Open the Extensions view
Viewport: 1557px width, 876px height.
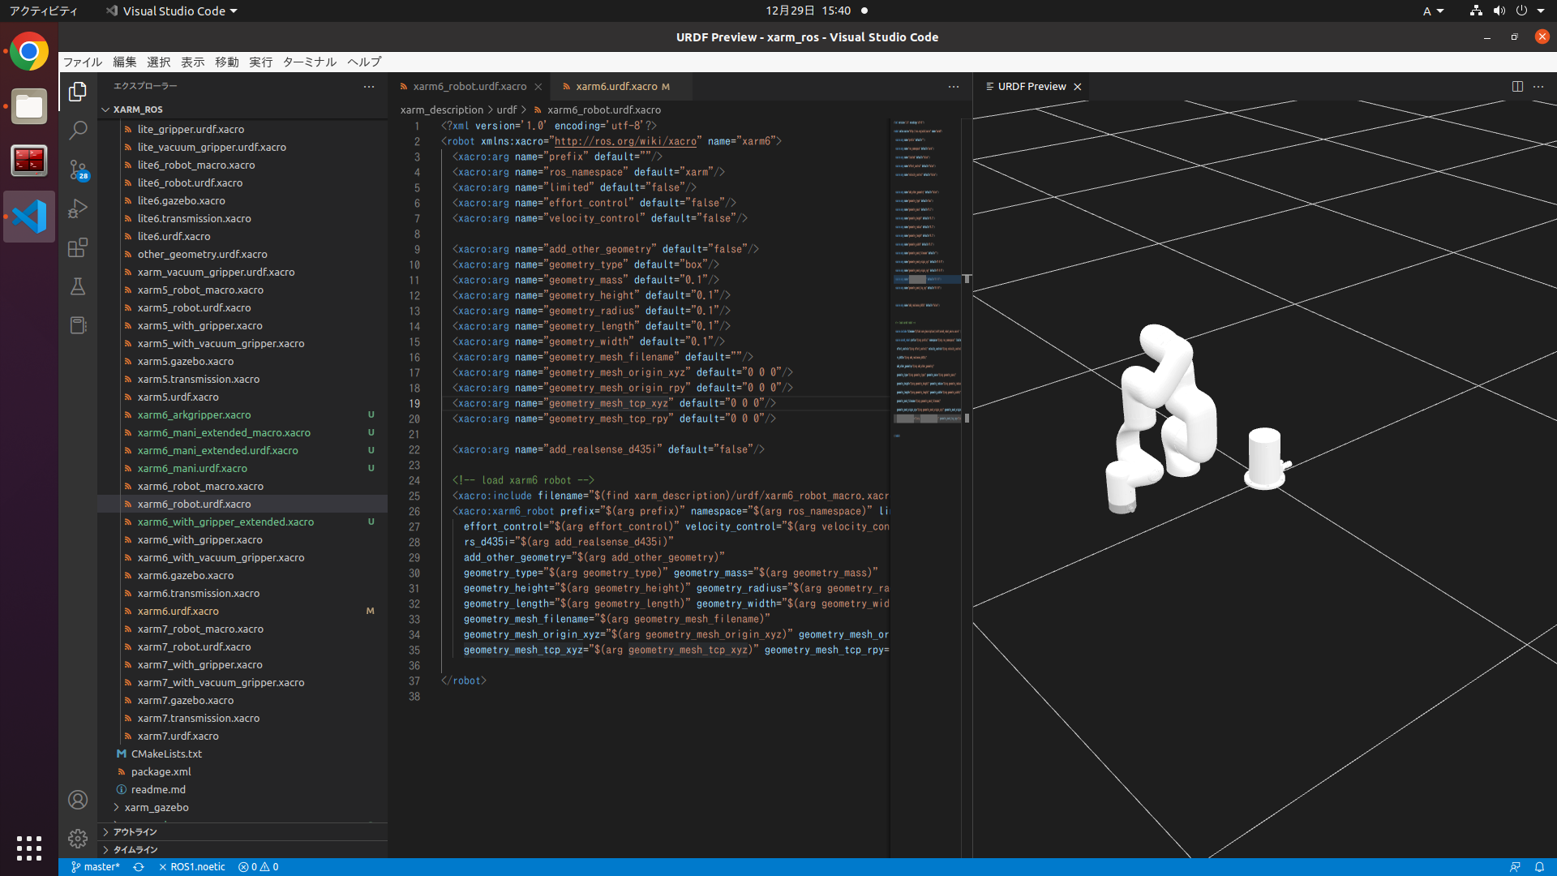pos(77,247)
